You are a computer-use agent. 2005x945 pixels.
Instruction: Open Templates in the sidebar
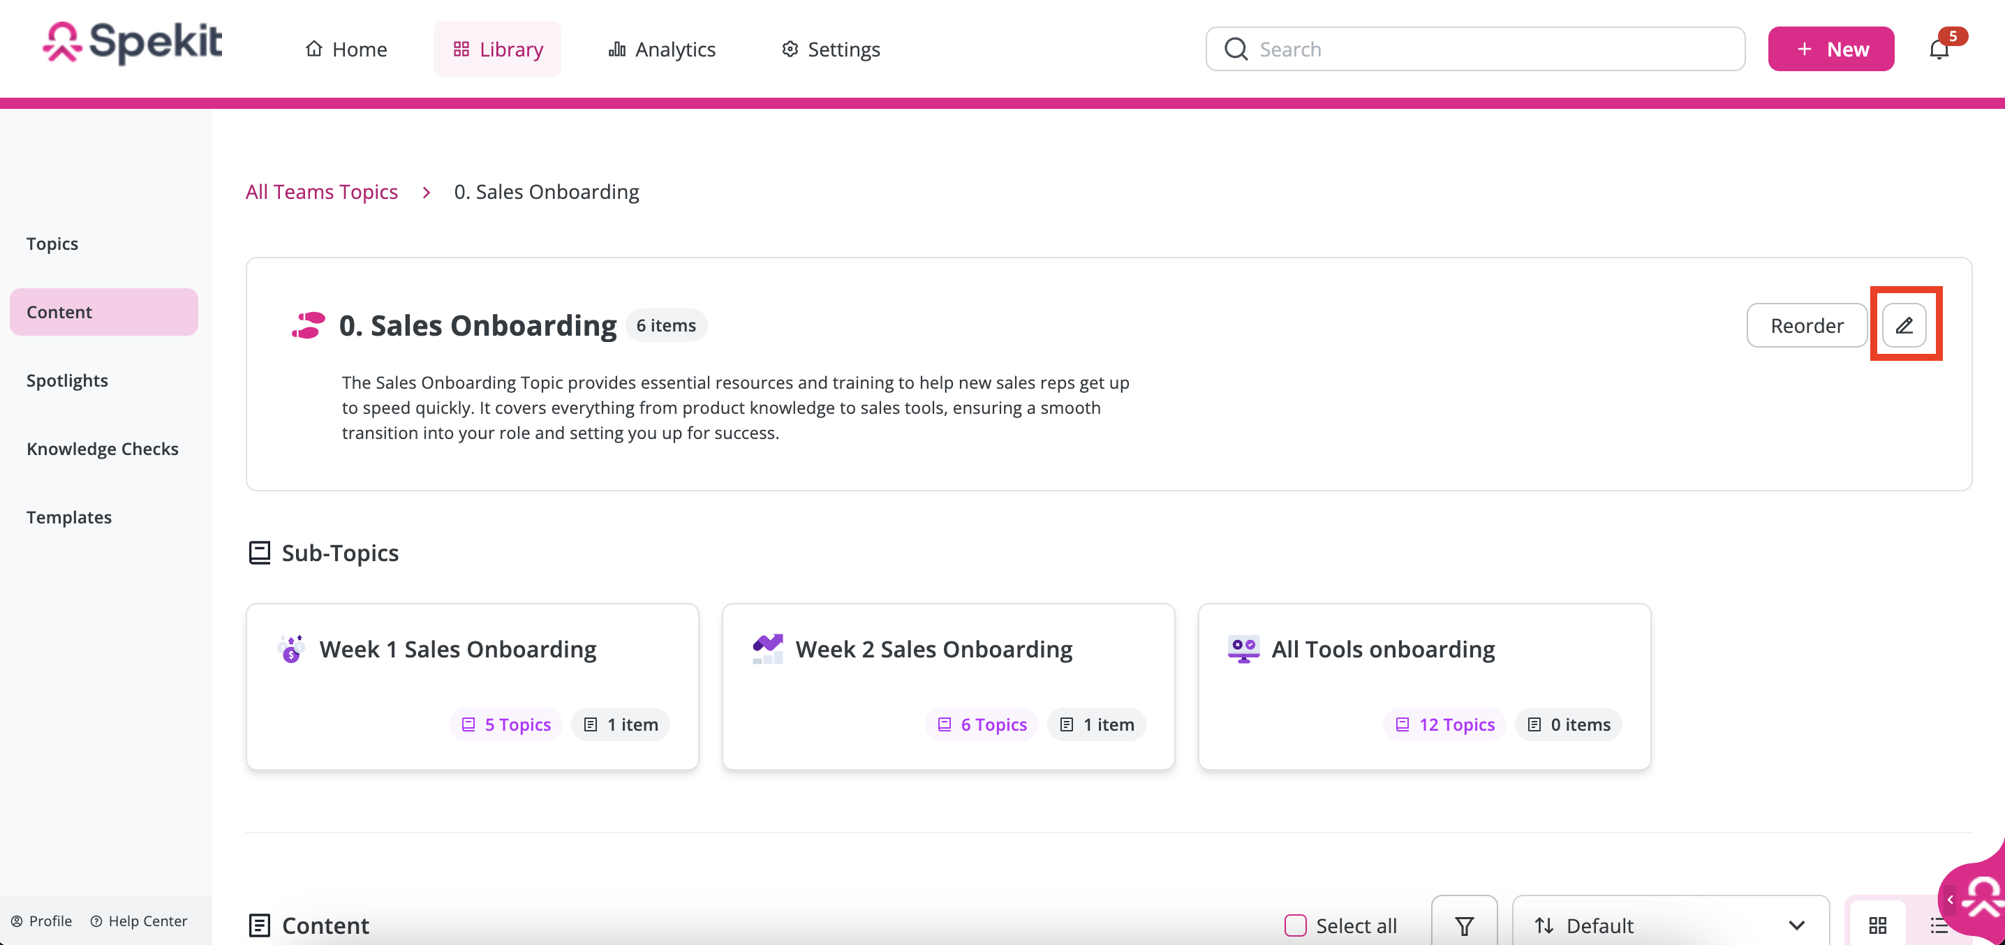68,518
